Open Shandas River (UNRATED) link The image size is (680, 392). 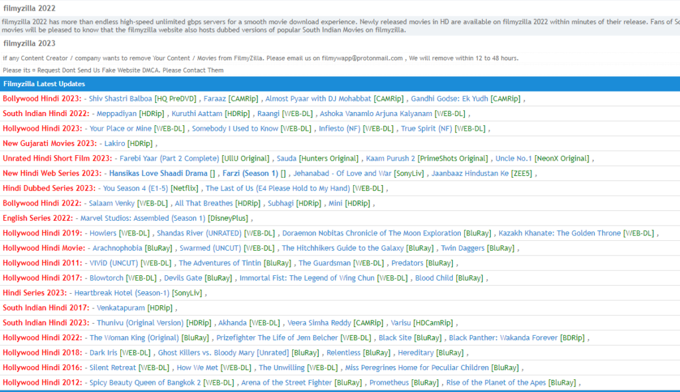[x=199, y=233]
